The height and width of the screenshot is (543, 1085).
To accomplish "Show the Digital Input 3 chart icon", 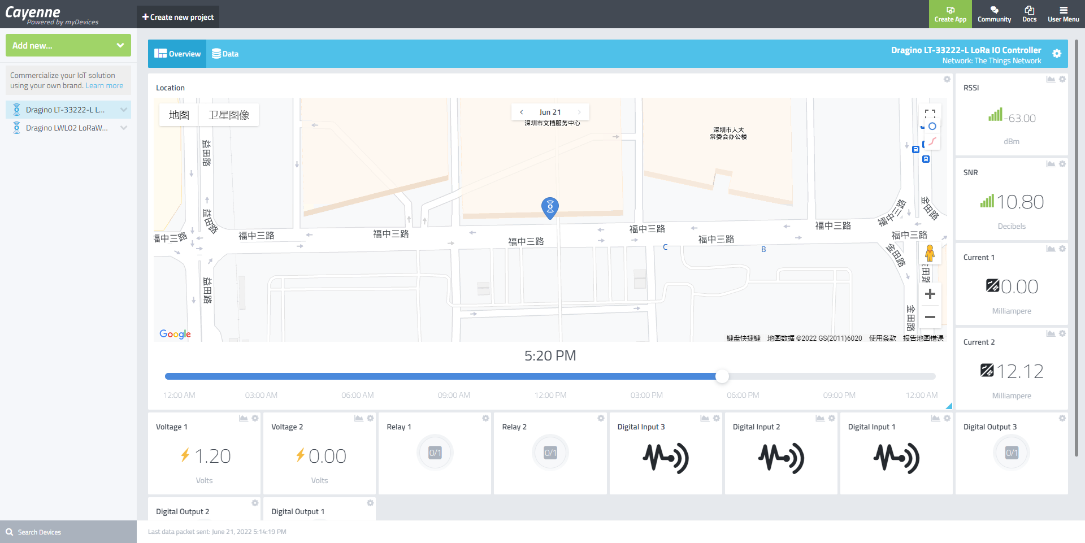I will (705, 418).
